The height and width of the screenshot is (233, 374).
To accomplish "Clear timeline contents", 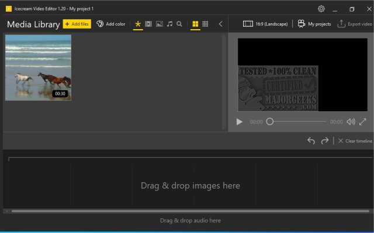I will click(355, 141).
